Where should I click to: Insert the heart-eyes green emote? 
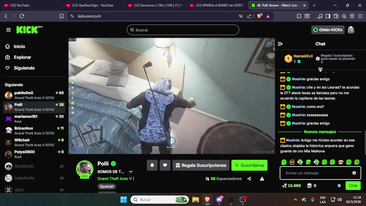point(357,162)
